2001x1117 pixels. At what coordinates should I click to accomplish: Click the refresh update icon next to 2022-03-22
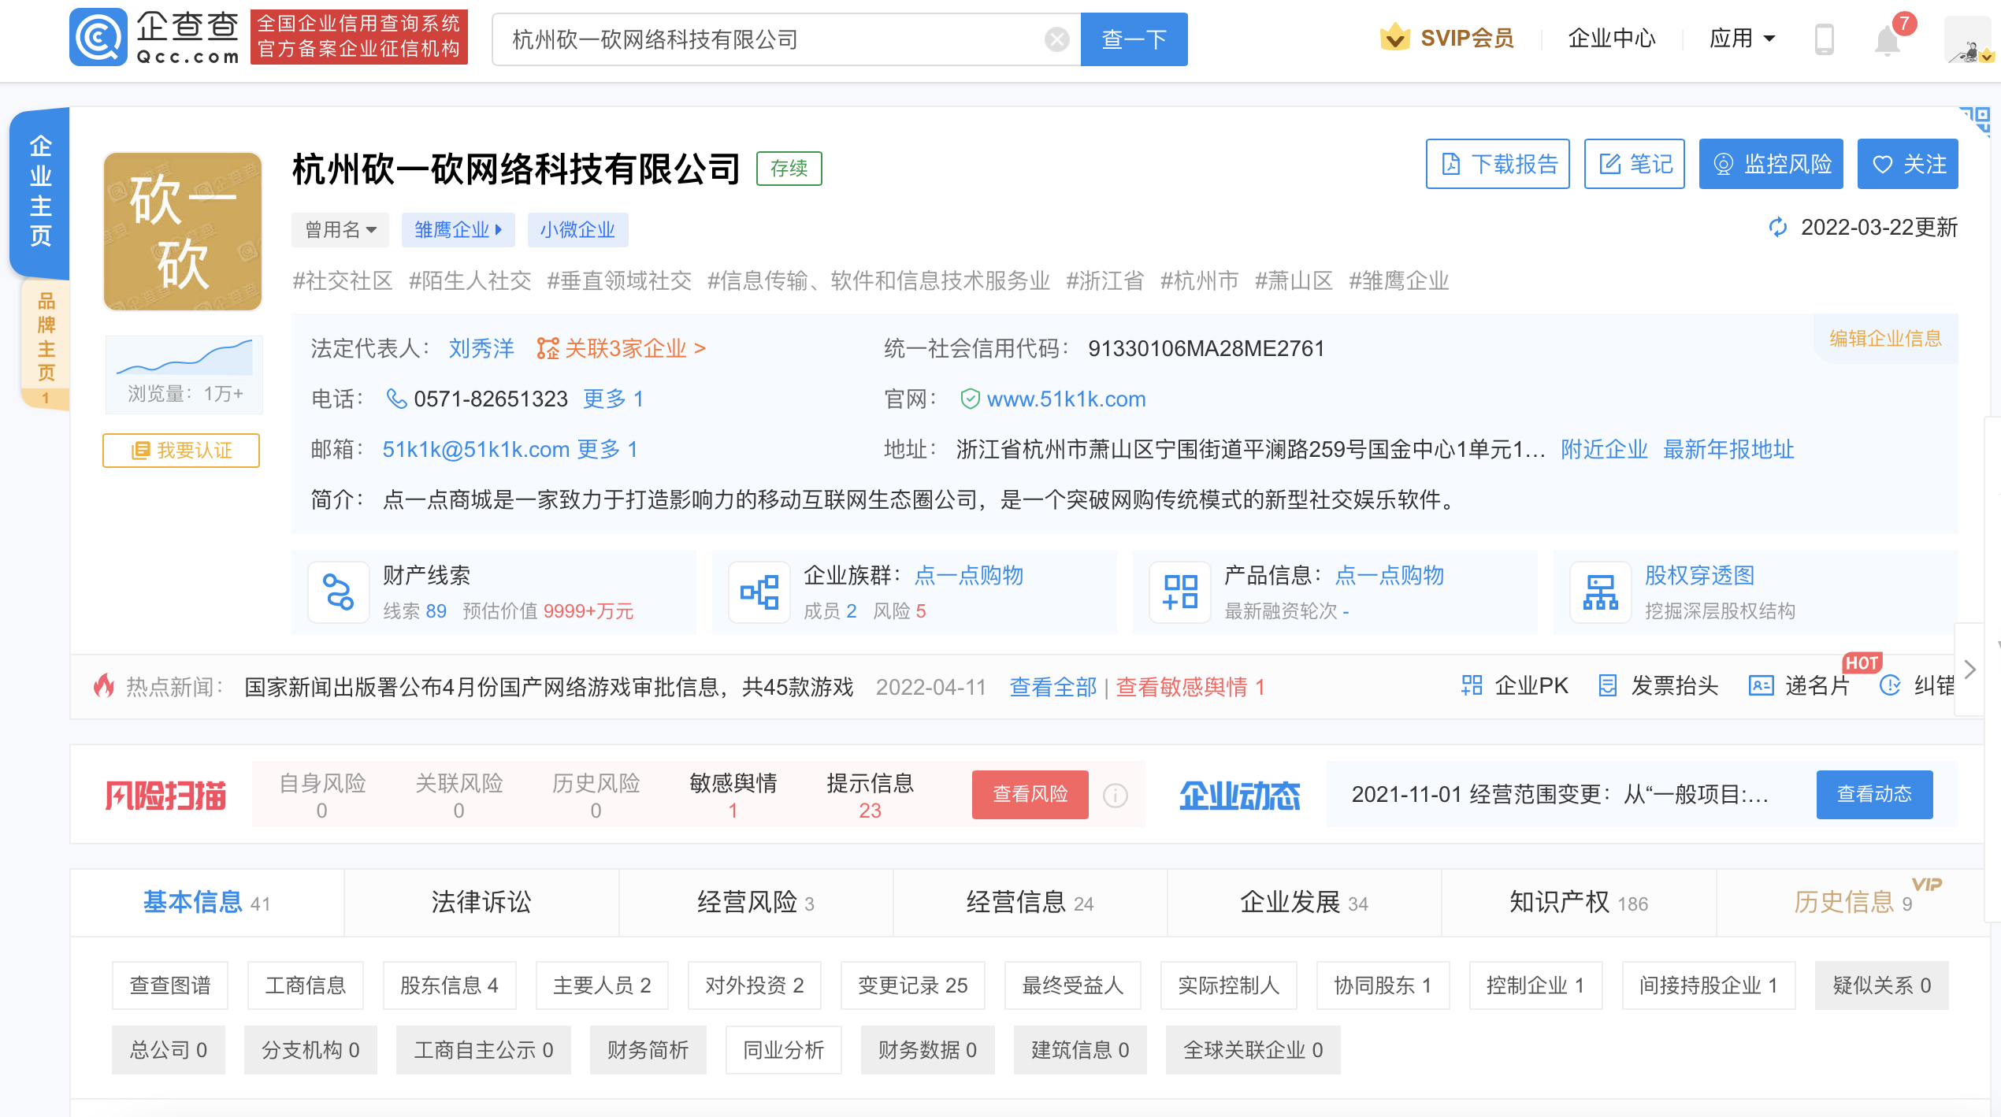click(1778, 228)
